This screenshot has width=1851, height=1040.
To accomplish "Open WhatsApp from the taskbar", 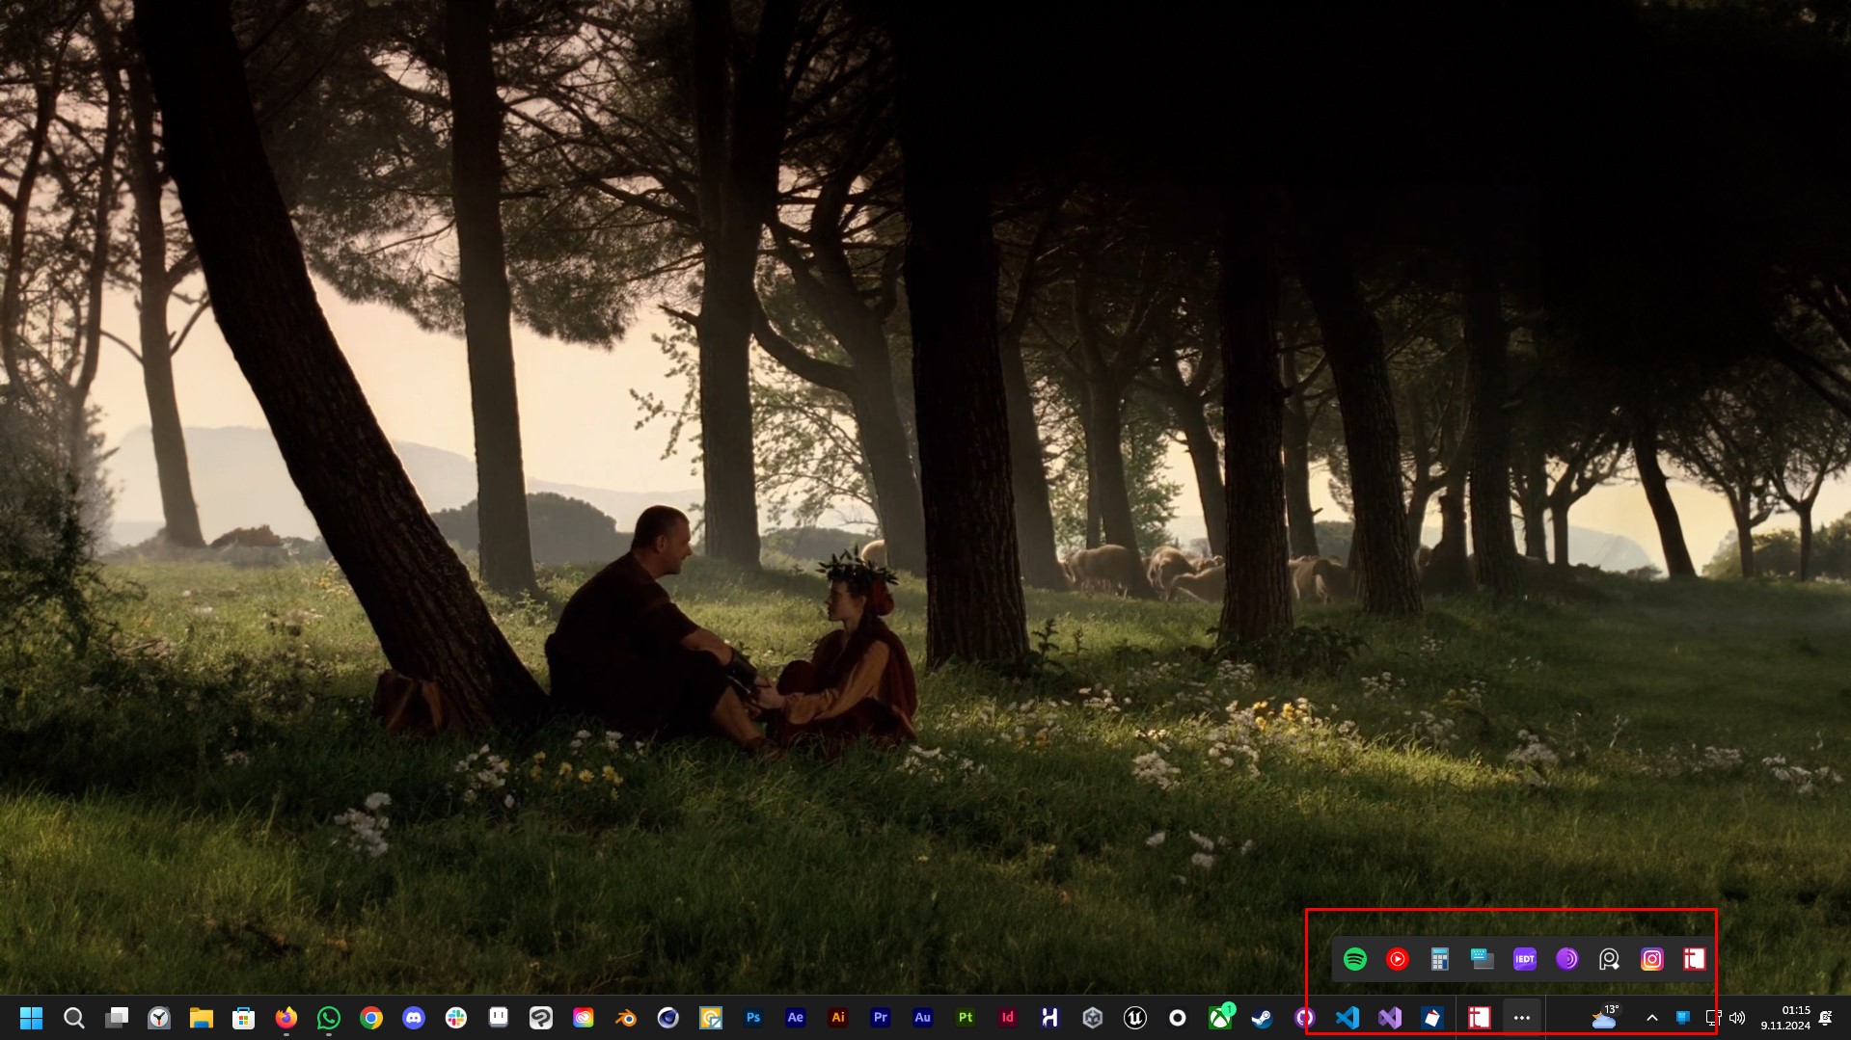I will (328, 1018).
